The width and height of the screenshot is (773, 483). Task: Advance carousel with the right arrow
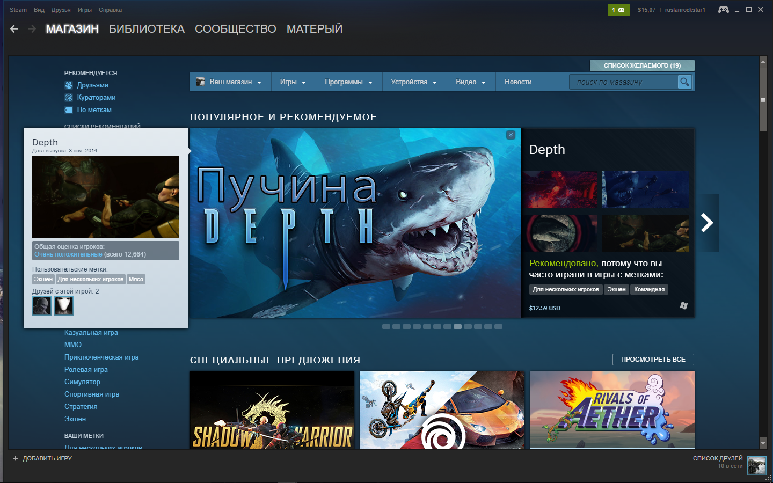707,223
